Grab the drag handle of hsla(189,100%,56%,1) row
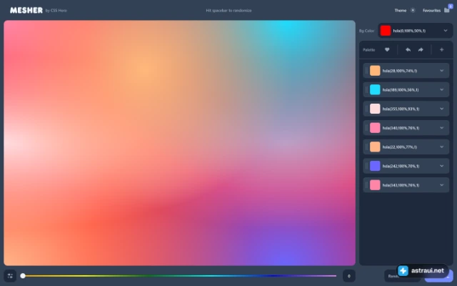Image resolution: width=457 pixels, height=286 pixels. pos(366,89)
